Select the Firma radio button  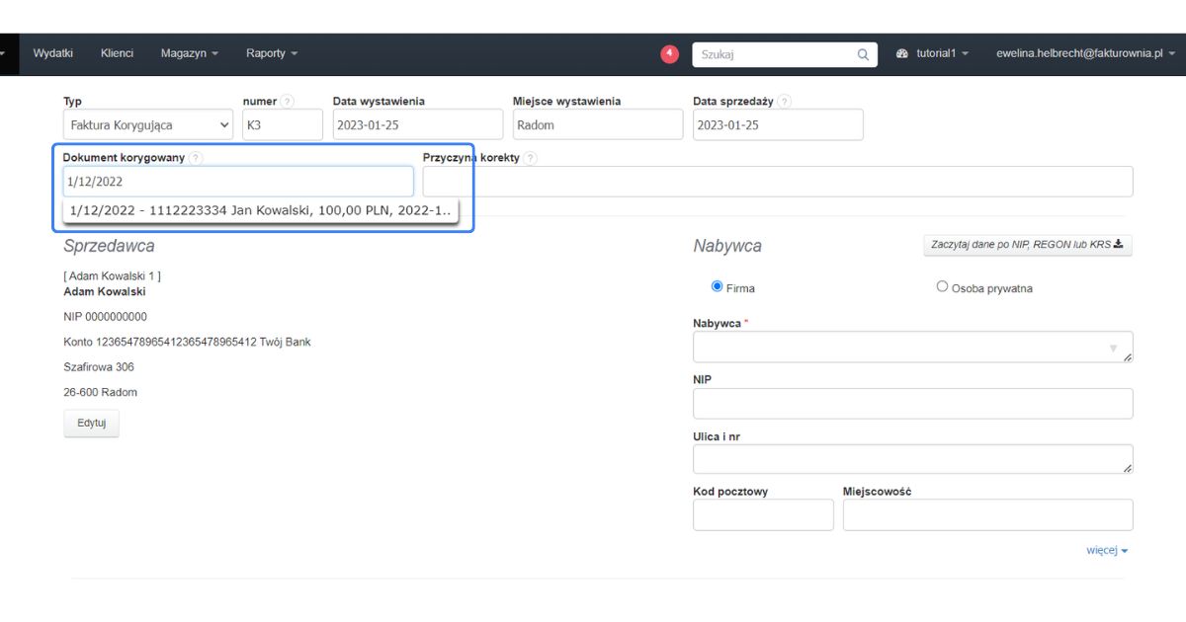[718, 287]
